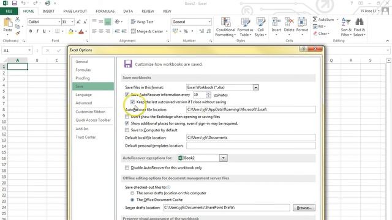Click the Borders icon
Screen dimensions: 392x220
(x=57, y=31)
